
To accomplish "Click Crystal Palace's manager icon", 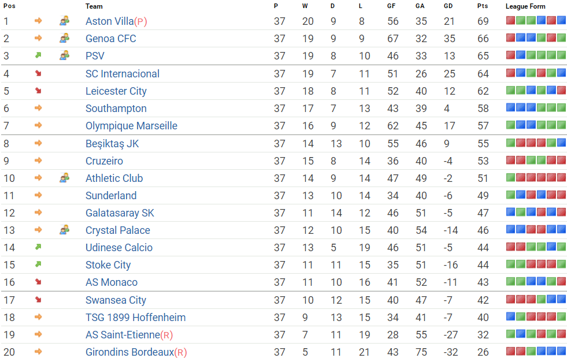I will [x=64, y=230].
